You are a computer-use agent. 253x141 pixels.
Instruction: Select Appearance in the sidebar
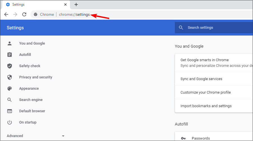point(29,89)
